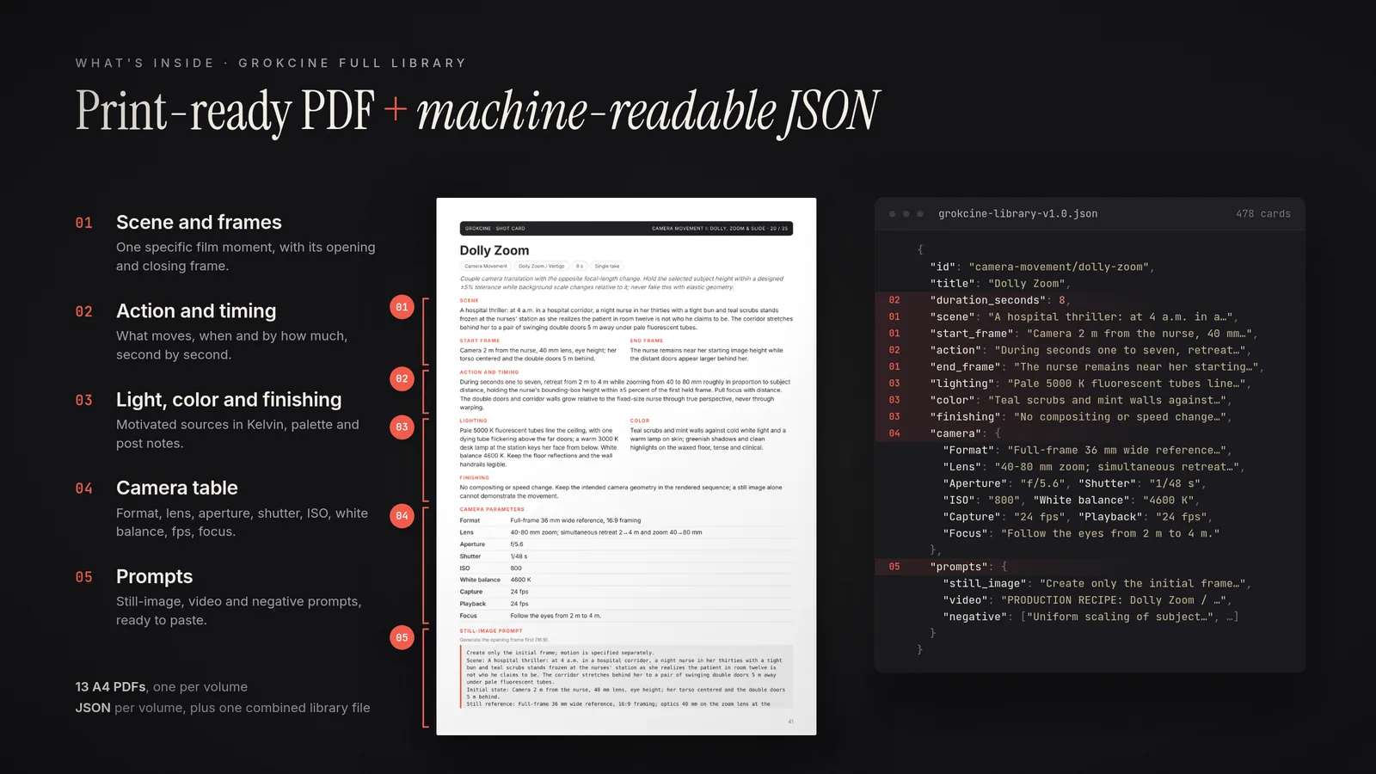
Task: Click the "title": "Dolly Zoom" JSON line
Action: click(x=1000, y=283)
